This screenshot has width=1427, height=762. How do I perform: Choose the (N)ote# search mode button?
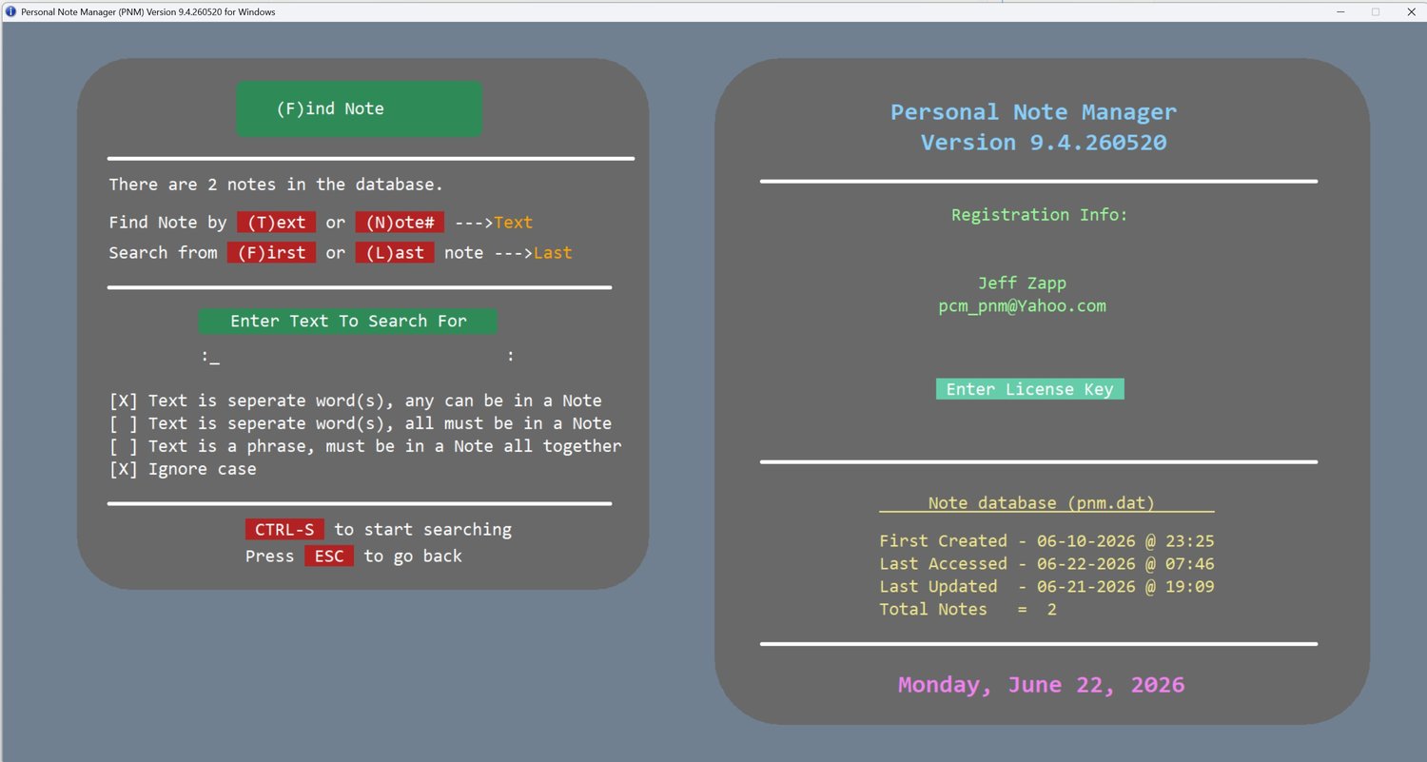click(x=400, y=223)
